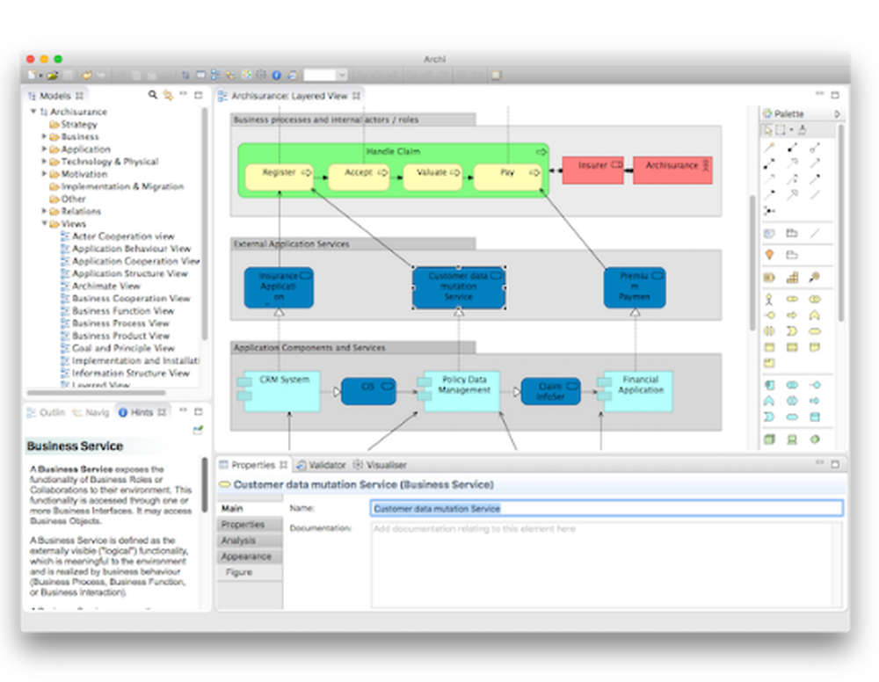Select the Application Component tool in Palette
The width and height of the screenshot is (879, 682).
click(770, 385)
